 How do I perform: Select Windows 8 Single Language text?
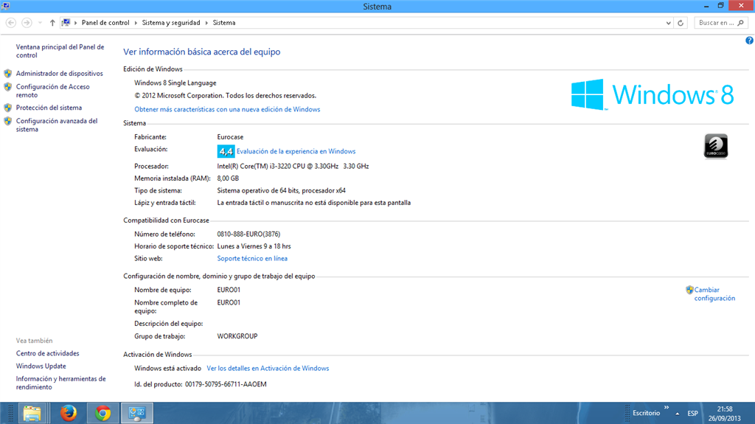coord(175,83)
